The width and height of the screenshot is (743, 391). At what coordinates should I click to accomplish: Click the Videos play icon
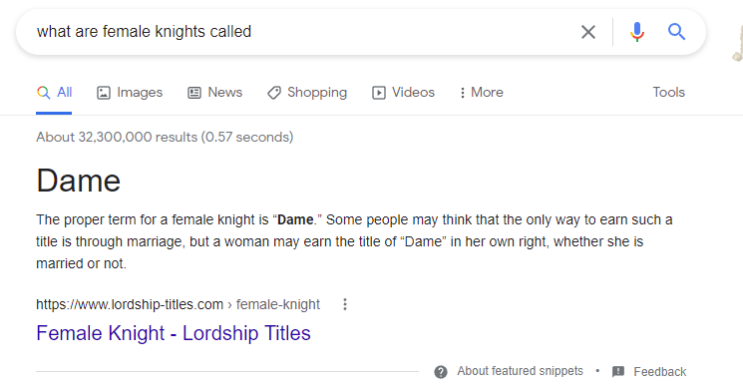coord(379,93)
